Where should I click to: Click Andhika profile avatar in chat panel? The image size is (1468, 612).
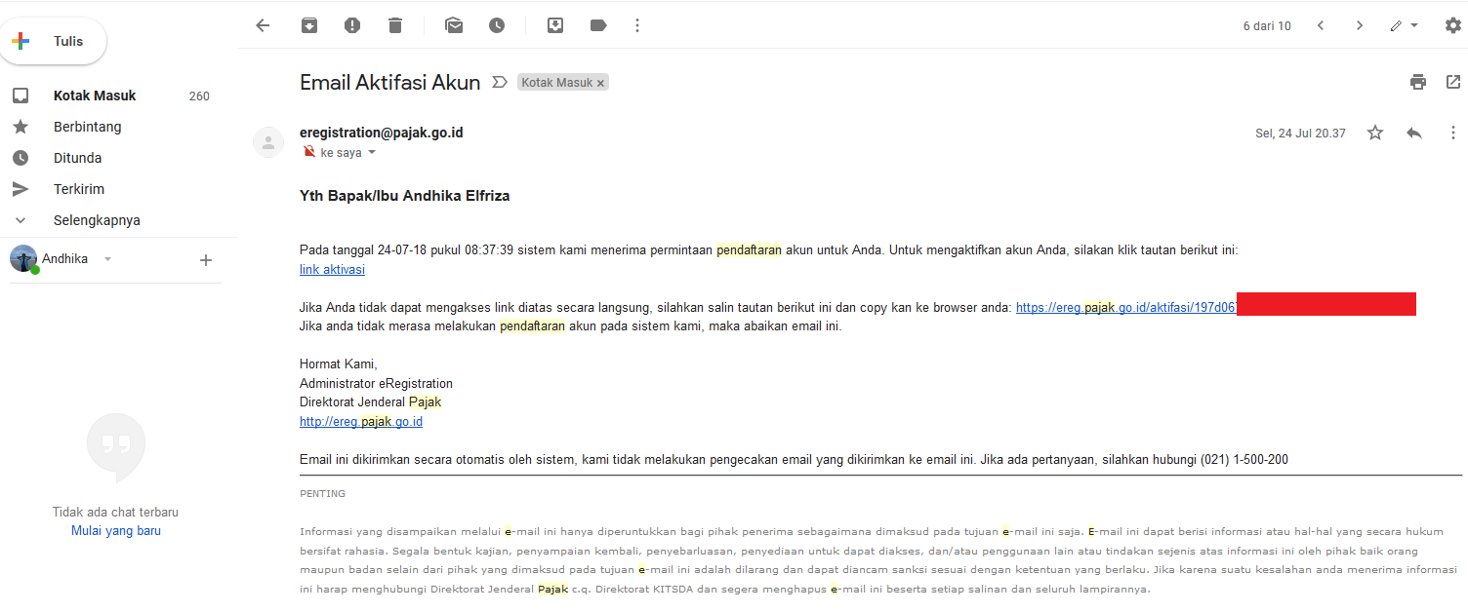pos(23,258)
